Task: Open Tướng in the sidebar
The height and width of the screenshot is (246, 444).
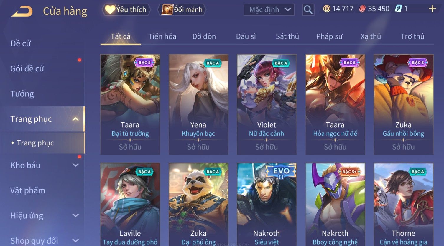Action: click(22, 94)
